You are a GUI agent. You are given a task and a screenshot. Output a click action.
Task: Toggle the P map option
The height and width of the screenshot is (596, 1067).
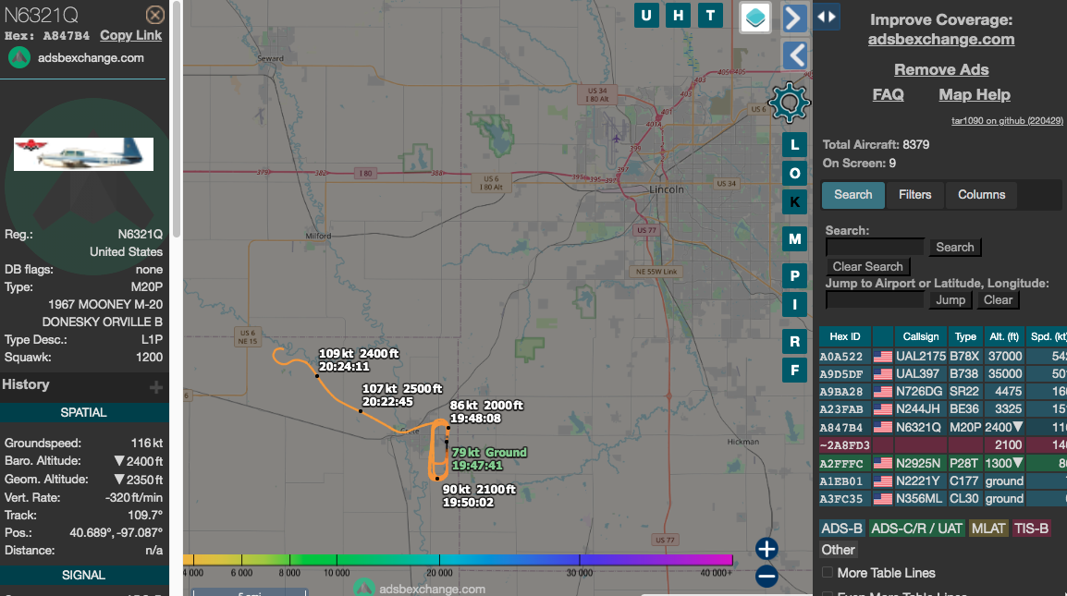795,276
